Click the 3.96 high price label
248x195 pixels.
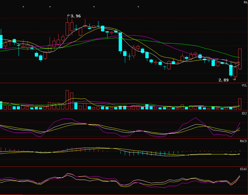76,16
